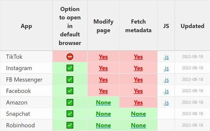Image resolution: width=210 pixels, height=131 pixels.
Task: Click Robinhood's Modify page None link
Action: [x=103, y=125]
